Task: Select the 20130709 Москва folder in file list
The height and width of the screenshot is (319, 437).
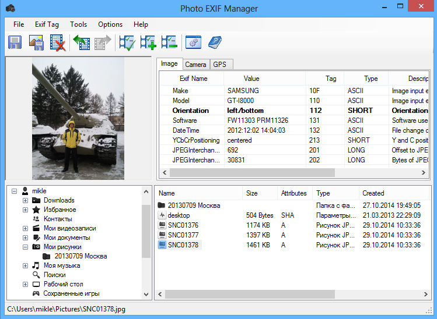Action: tap(292, 205)
